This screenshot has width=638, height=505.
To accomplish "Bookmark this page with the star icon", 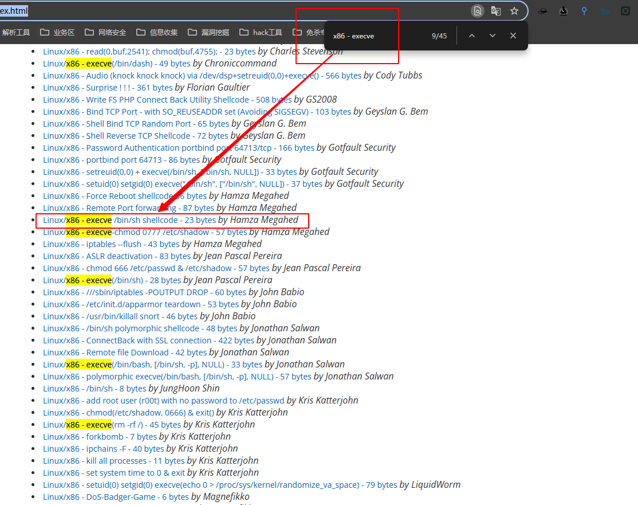I will coord(514,11).
